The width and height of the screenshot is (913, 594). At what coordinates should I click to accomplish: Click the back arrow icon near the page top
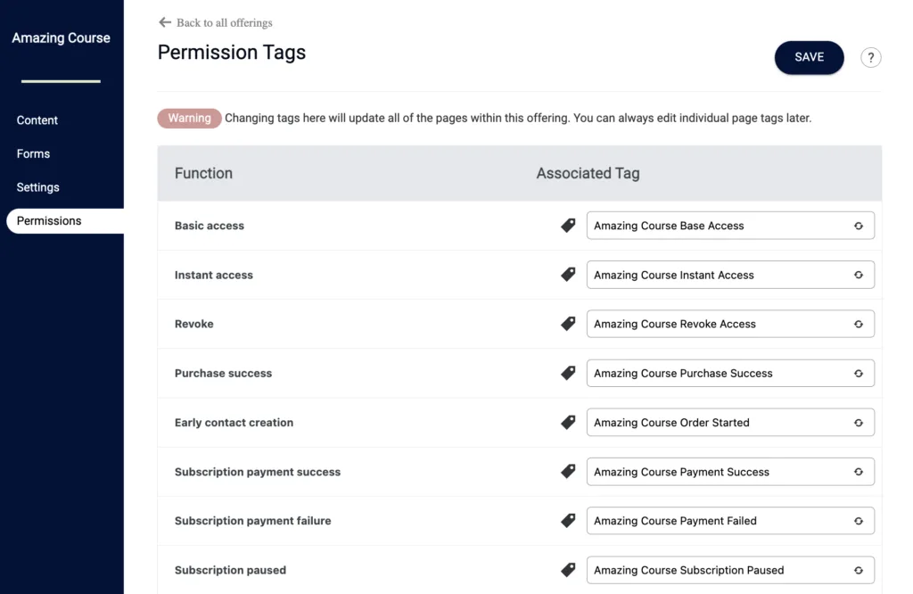tap(165, 22)
